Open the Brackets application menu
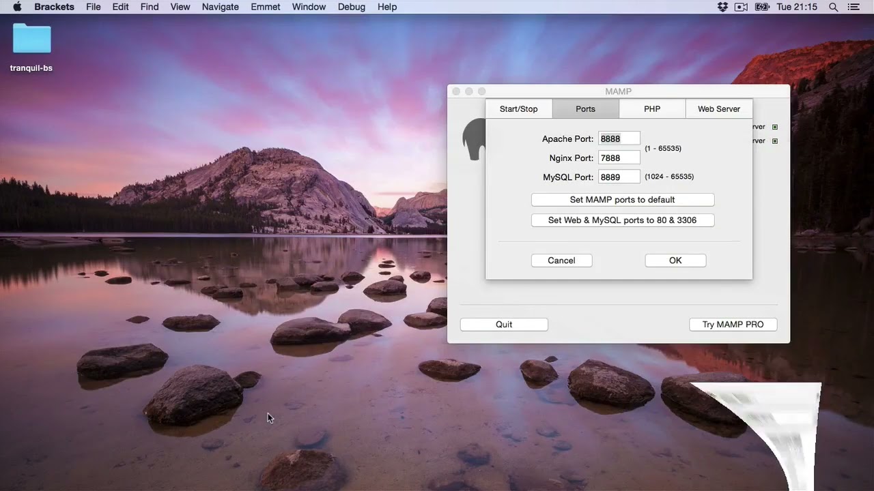This screenshot has width=874, height=491. click(x=54, y=7)
